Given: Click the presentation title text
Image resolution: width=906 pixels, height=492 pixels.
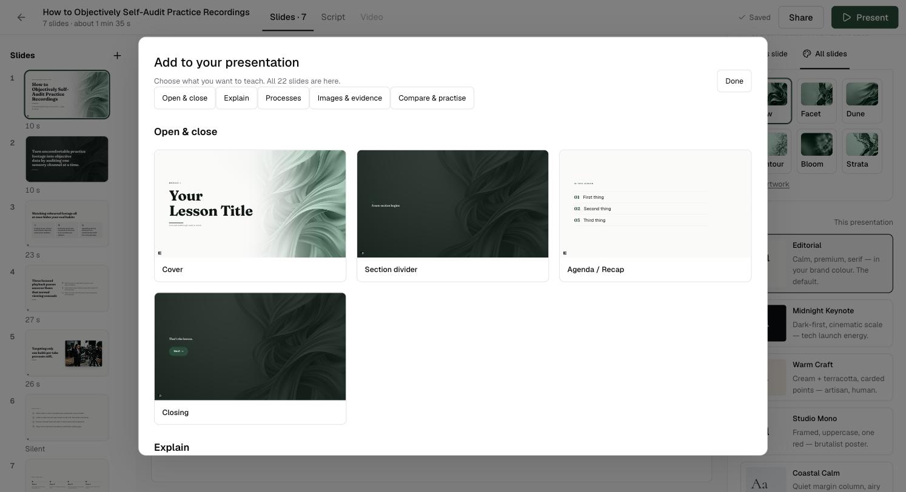Looking at the screenshot, I should (x=146, y=12).
